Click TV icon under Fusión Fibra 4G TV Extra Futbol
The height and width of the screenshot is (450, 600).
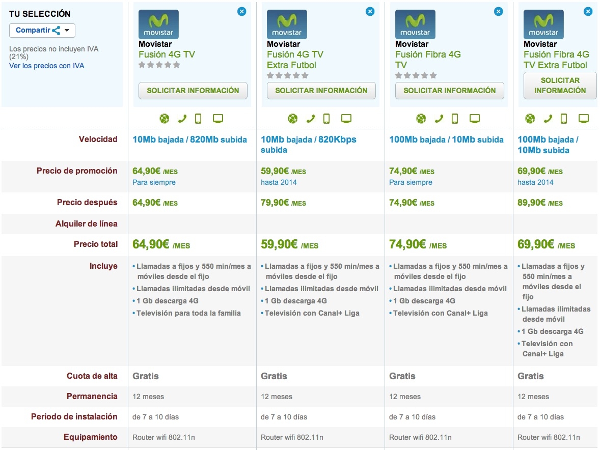tap(584, 119)
